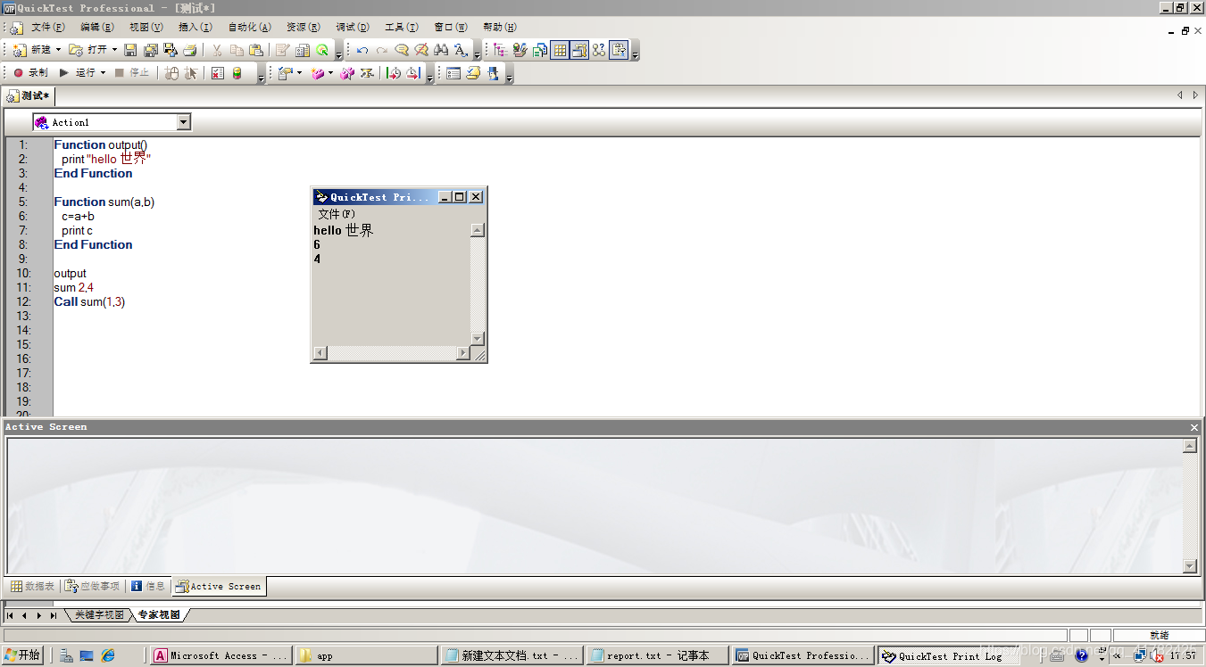Click 'hello 世界' in Print Log output
The image size is (1206, 667).
coord(344,230)
